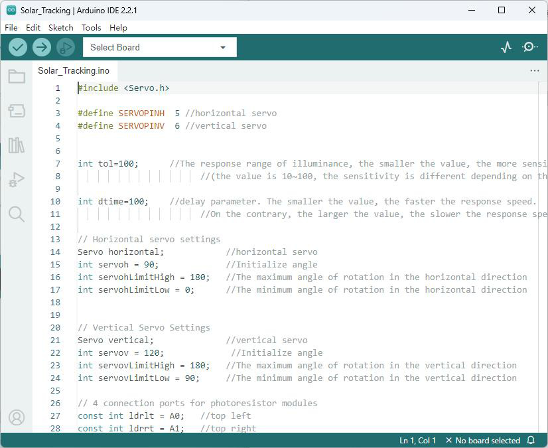
Task: Click the photoresistor modules comment line
Action: tap(198, 403)
